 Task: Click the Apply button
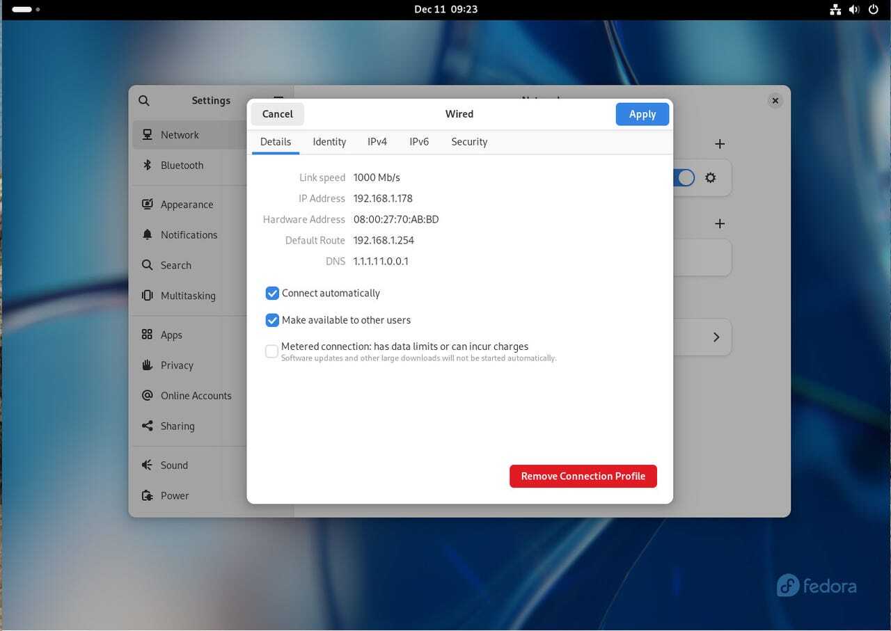point(642,114)
